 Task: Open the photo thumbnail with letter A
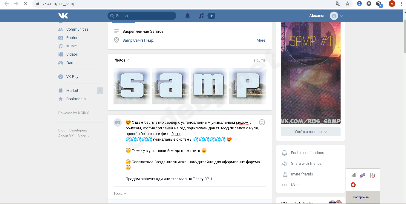(170, 86)
